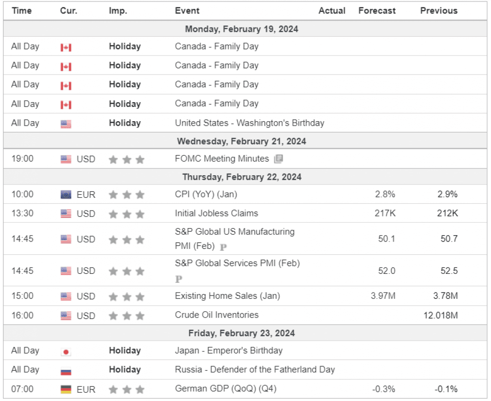Click forecast value 52.0 for Services PMI
Viewport: 491px width, 401px height.
click(x=387, y=271)
